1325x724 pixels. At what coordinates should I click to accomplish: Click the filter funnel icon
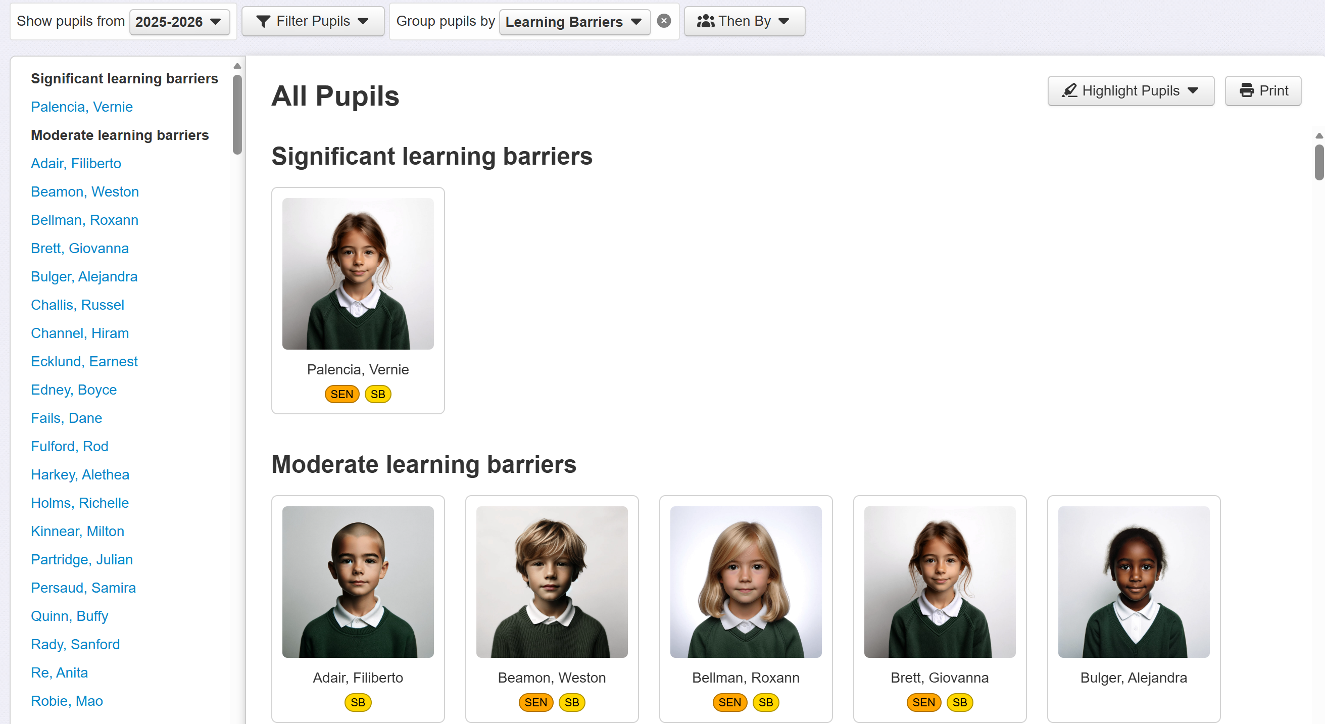pos(263,22)
